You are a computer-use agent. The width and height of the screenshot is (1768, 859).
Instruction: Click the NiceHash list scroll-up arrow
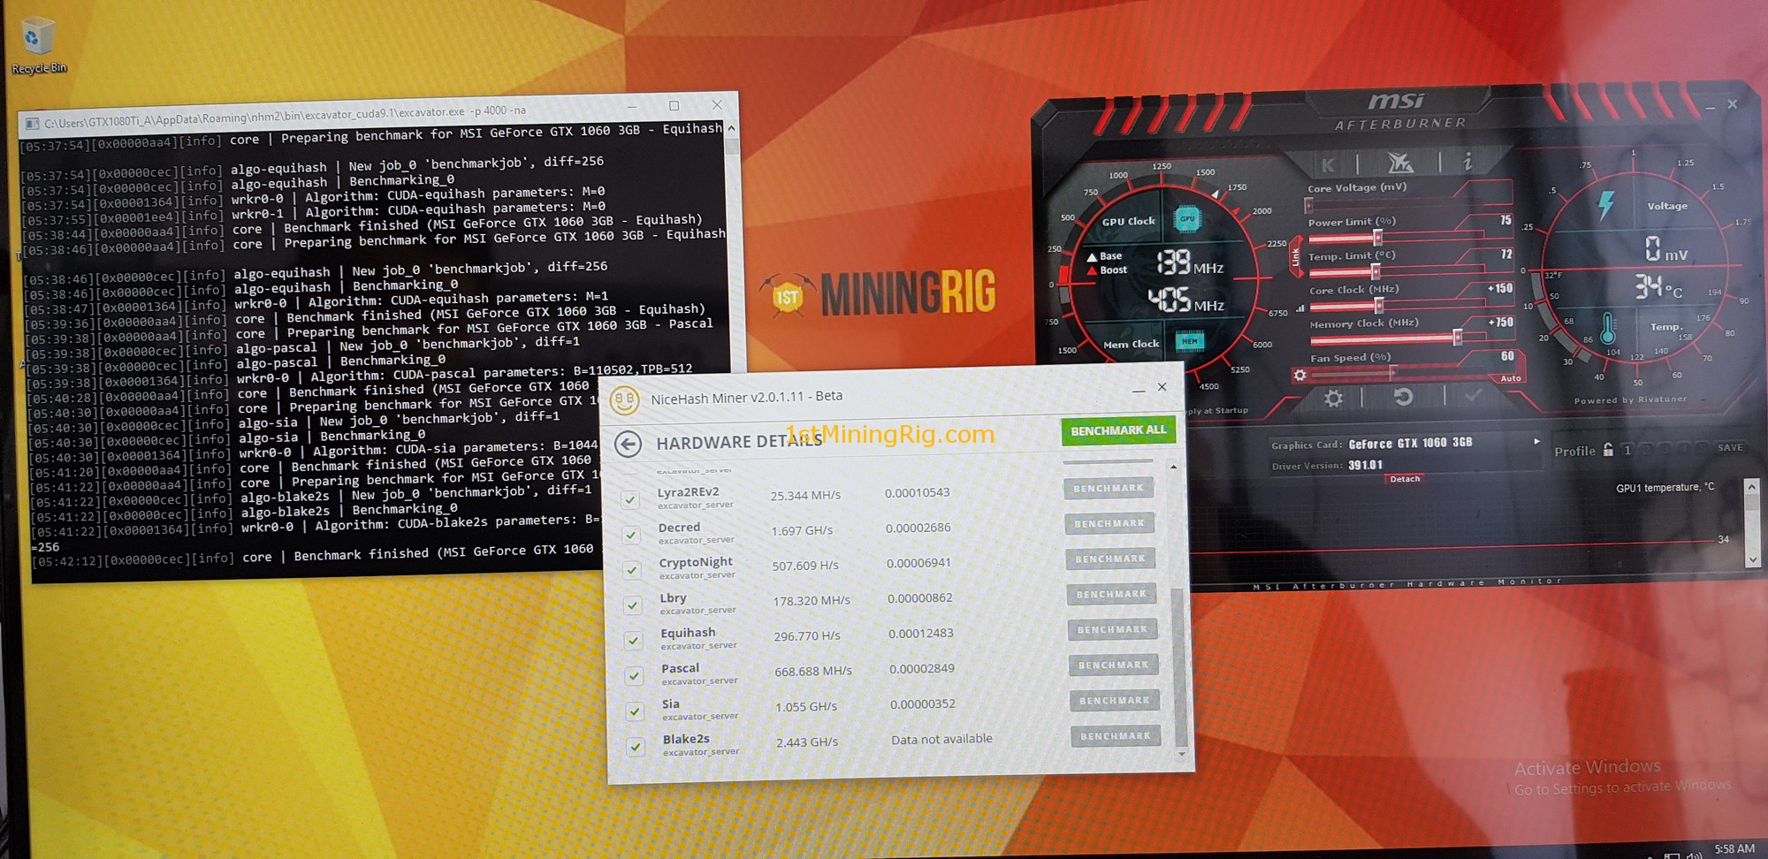pos(1173,467)
